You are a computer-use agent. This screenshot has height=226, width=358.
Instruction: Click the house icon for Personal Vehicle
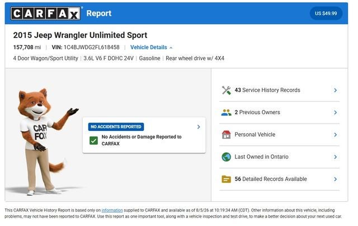pos(226,134)
